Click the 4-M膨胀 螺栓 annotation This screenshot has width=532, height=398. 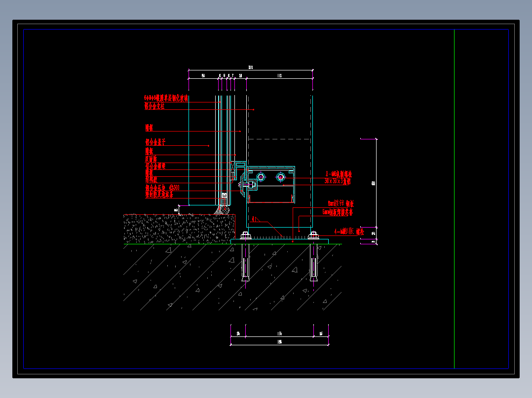coord(349,232)
